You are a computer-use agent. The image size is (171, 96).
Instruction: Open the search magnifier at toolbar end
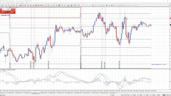pyautogui.click(x=170, y=5)
